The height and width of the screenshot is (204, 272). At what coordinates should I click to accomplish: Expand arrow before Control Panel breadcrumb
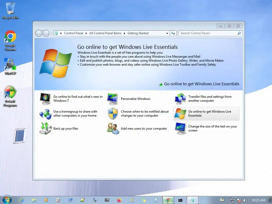pos(61,33)
